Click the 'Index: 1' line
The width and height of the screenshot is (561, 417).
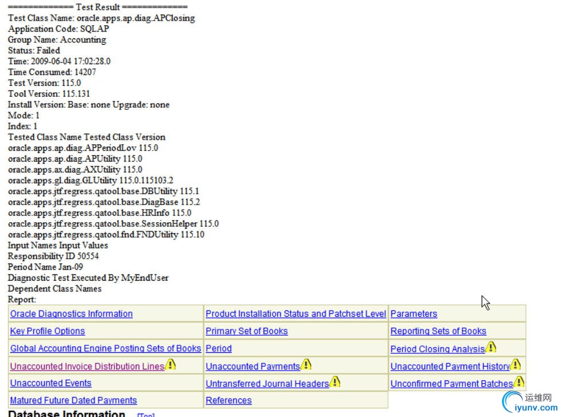click(22, 126)
